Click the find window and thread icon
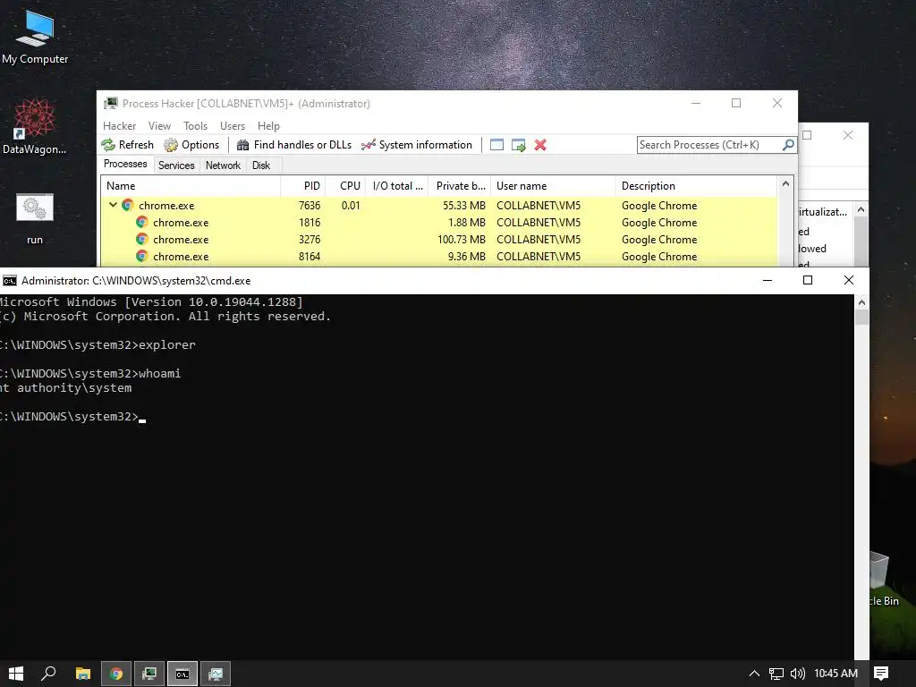 point(518,145)
